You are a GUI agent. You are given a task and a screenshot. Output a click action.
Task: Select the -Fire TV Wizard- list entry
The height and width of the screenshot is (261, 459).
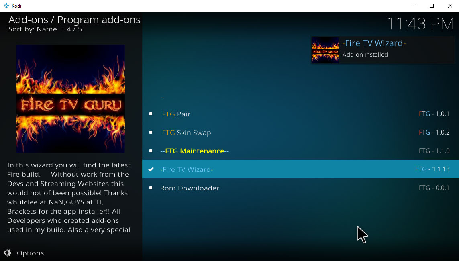coord(187,169)
